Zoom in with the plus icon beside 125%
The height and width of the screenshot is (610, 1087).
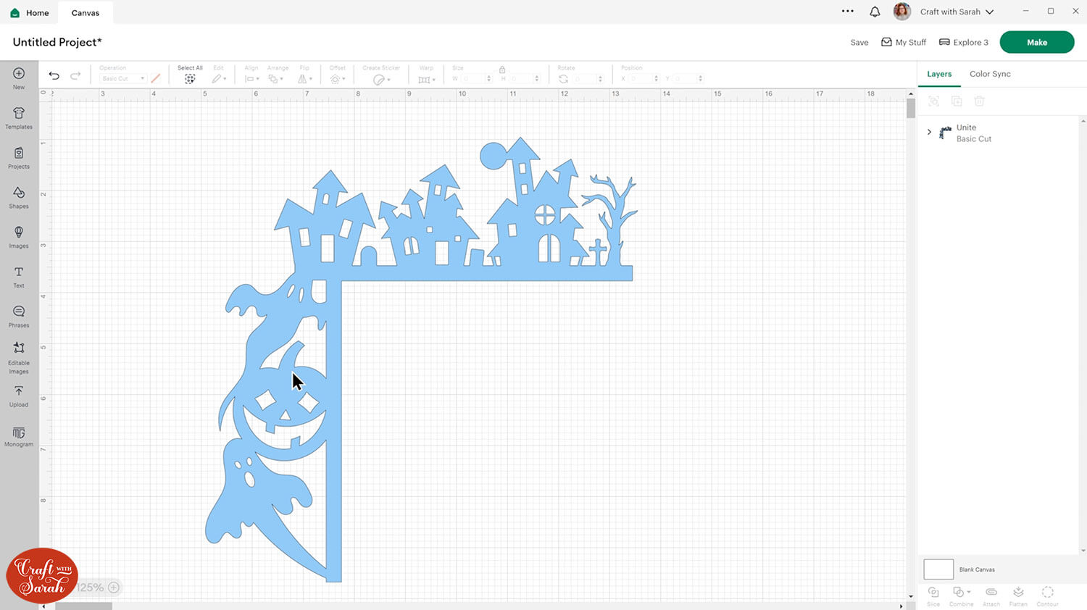pyautogui.click(x=114, y=588)
